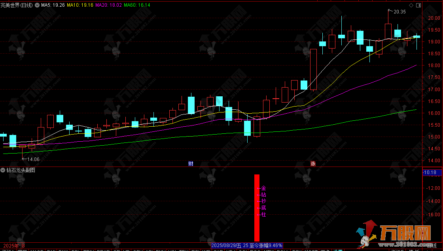Select the 完美世界(日线) chart title
The height and width of the screenshot is (251, 443).
[17, 5]
